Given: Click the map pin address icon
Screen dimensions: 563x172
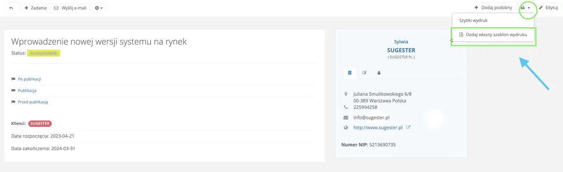Looking at the screenshot, I should click(x=346, y=94).
